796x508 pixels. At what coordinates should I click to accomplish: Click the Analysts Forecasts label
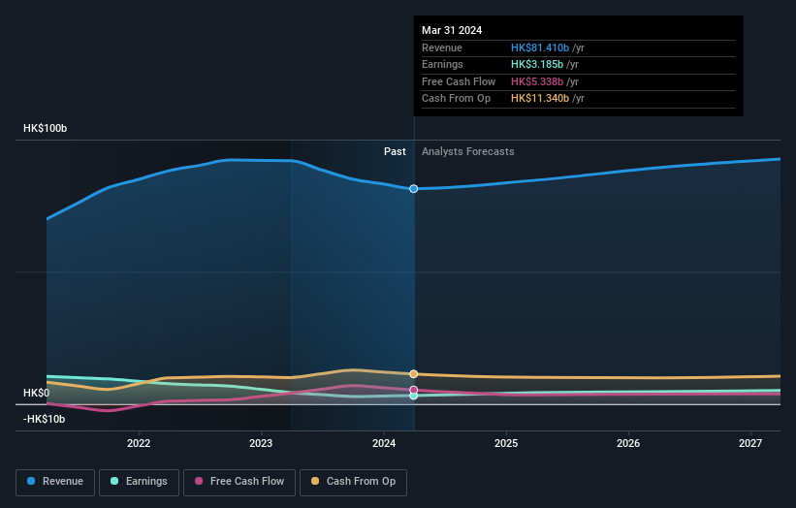(x=468, y=152)
